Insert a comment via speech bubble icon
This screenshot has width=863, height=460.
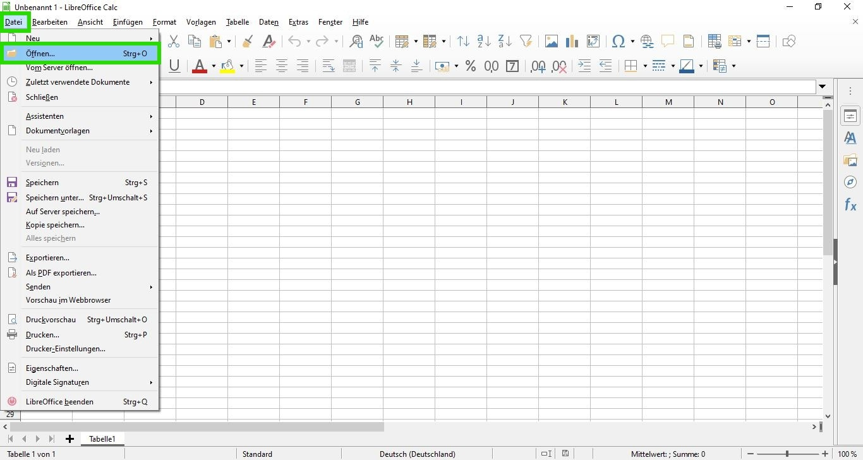(x=668, y=41)
